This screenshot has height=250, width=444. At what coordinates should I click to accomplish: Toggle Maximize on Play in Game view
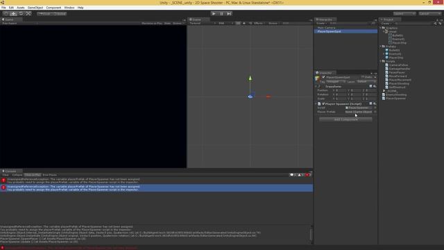tap(152, 23)
